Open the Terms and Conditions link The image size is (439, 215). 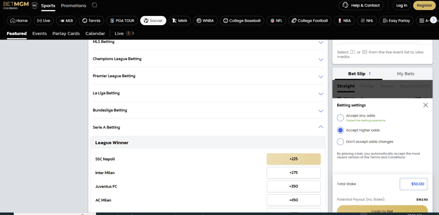tap(388, 157)
